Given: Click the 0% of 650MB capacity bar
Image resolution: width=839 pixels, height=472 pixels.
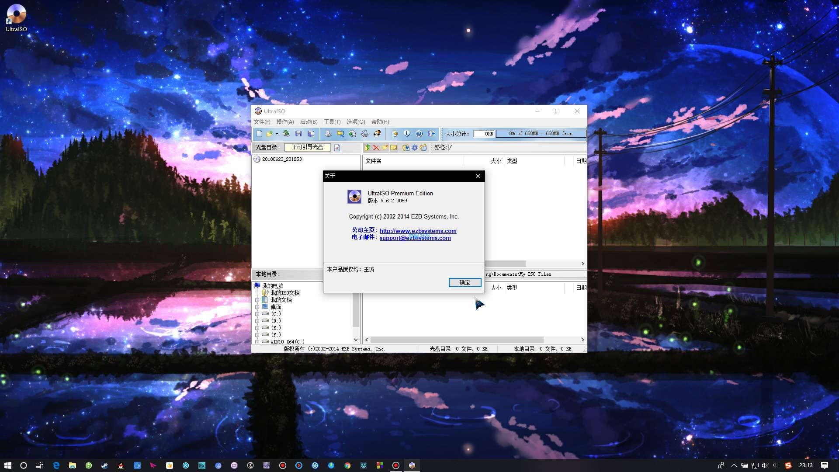Looking at the screenshot, I should pyautogui.click(x=541, y=134).
